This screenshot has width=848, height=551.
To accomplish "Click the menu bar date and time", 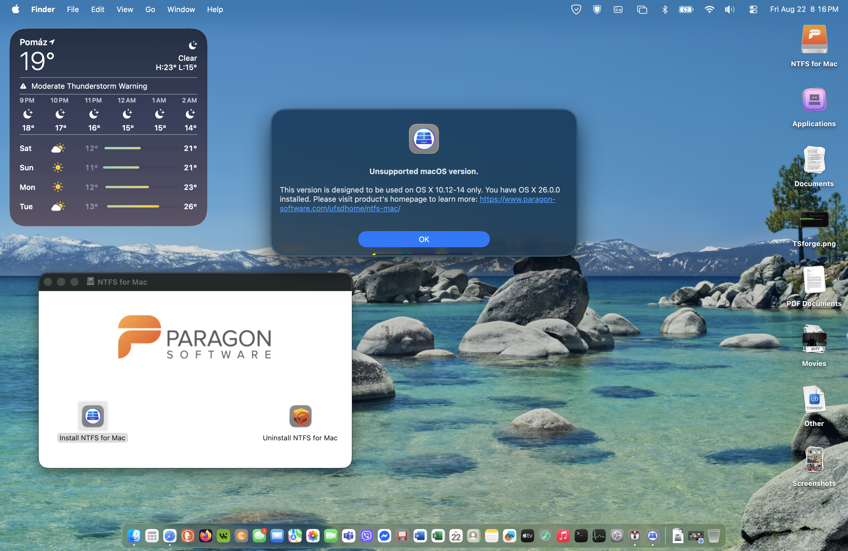I will tap(804, 9).
